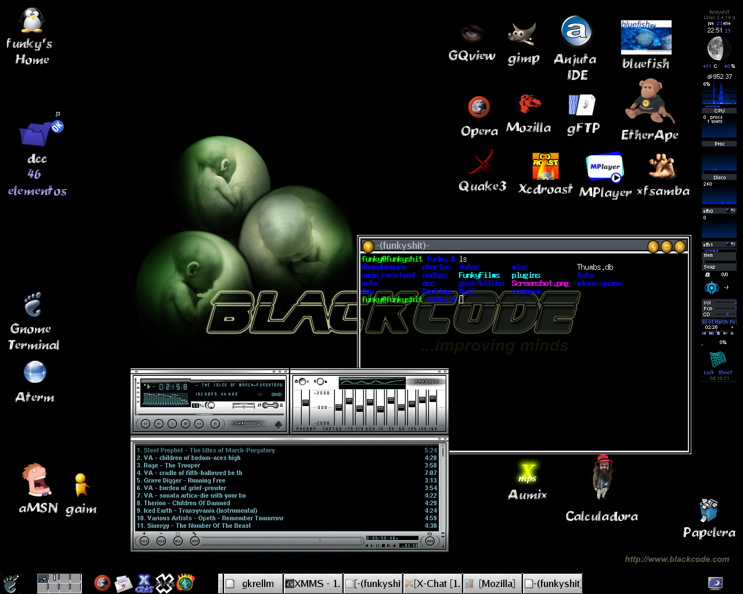Click the playlist list OPS button

point(430,541)
